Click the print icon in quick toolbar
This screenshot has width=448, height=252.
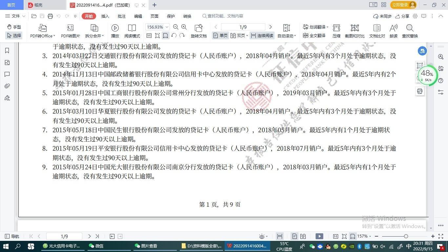coord(50,16)
